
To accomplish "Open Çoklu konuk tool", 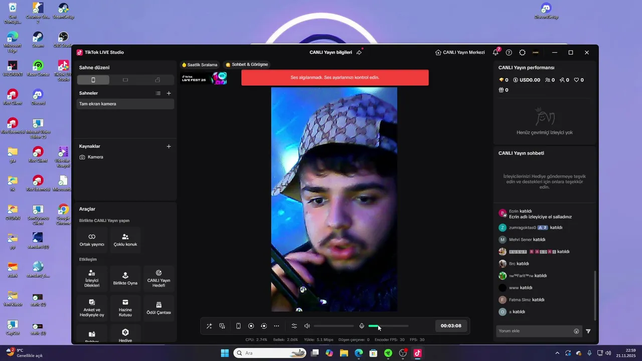I will pyautogui.click(x=125, y=240).
